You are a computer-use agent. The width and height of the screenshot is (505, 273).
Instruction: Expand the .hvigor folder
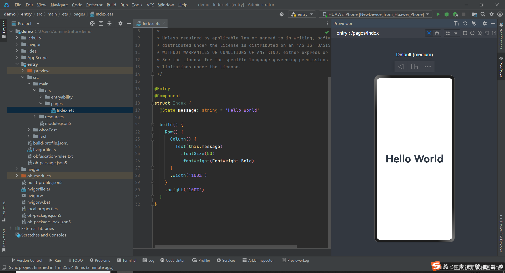tap(17, 44)
